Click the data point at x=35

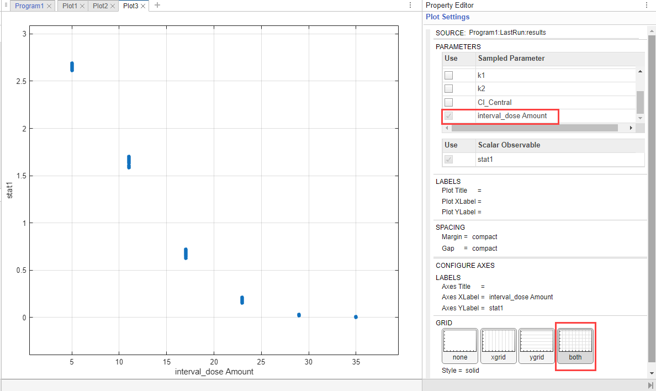pos(356,317)
